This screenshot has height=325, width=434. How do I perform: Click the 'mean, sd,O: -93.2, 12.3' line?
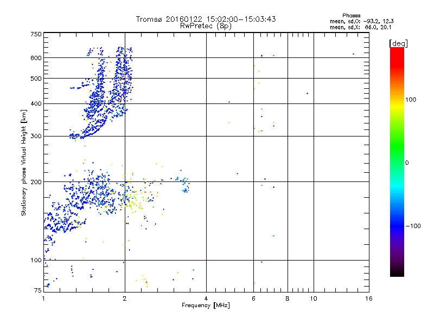pos(362,21)
